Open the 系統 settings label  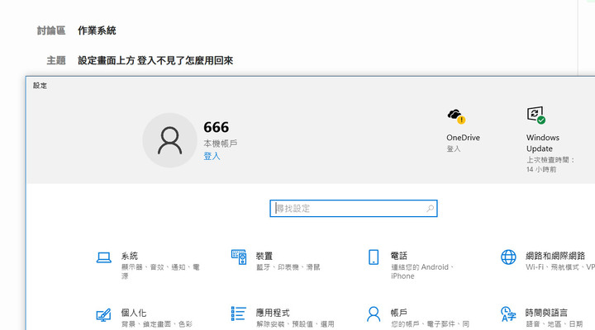coord(130,256)
